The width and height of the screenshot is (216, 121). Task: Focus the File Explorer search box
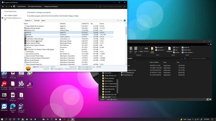click(x=199, y=58)
